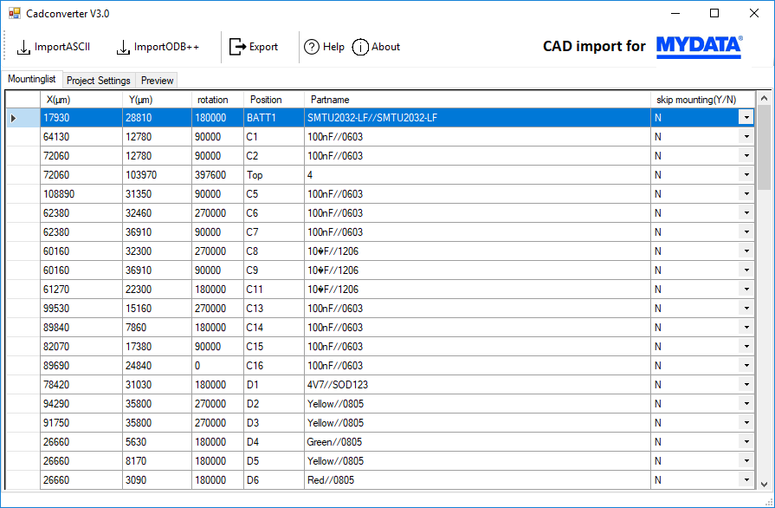Screen dimensions: 775x508
Task: Select the Position cell D2
Action: click(x=274, y=404)
